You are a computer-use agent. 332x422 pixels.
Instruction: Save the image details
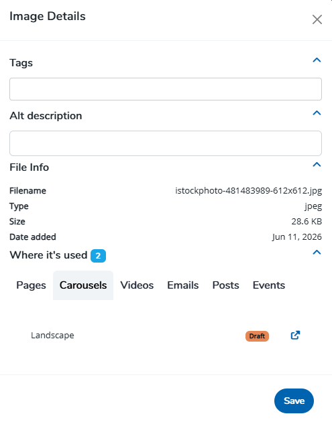tap(294, 401)
